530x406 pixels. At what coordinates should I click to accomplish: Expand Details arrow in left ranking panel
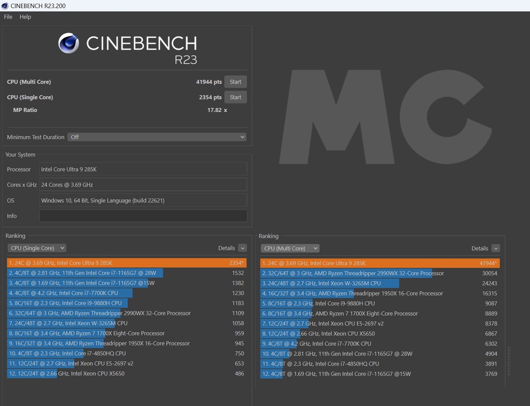click(243, 248)
